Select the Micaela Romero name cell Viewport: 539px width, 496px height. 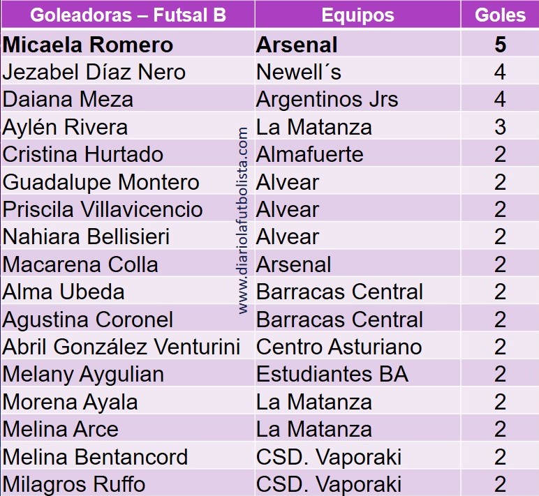click(88, 45)
